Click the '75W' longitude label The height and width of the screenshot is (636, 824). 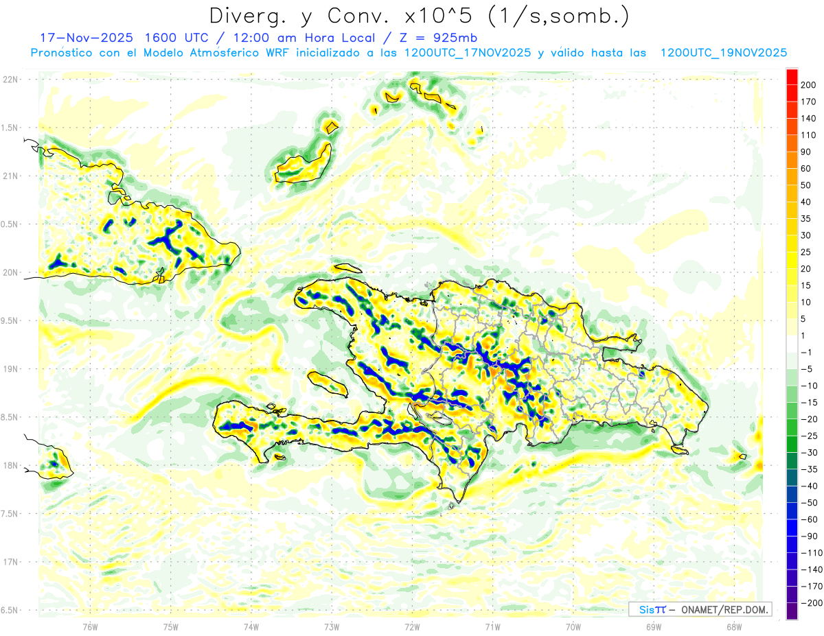[x=171, y=626]
